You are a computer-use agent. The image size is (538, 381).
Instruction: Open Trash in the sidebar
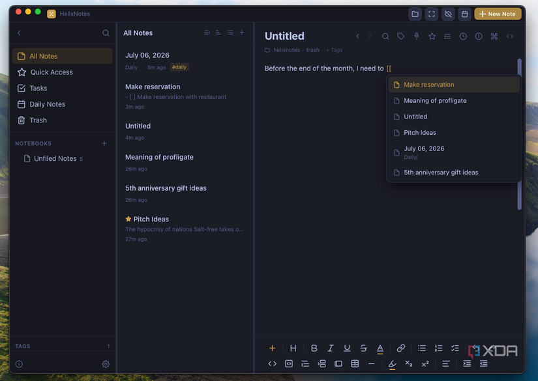[63, 120]
